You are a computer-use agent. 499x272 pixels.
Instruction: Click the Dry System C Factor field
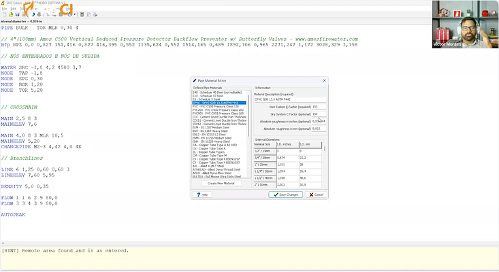319,114
